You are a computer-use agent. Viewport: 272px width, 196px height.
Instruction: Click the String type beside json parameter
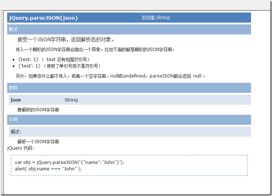point(71,100)
